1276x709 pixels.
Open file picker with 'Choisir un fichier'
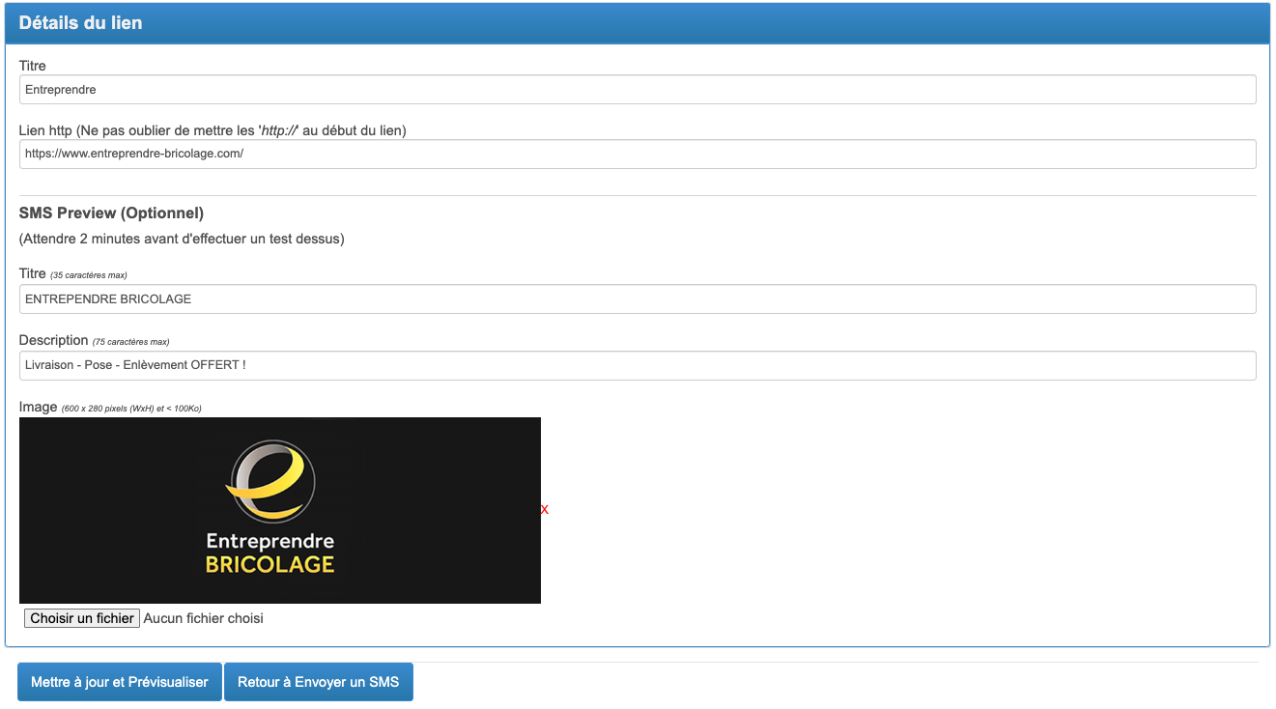82,618
